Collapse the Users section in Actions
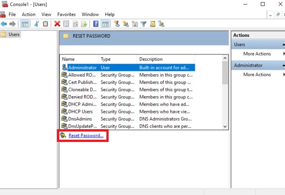Viewport: 285px width, 195px height. [x=283, y=44]
